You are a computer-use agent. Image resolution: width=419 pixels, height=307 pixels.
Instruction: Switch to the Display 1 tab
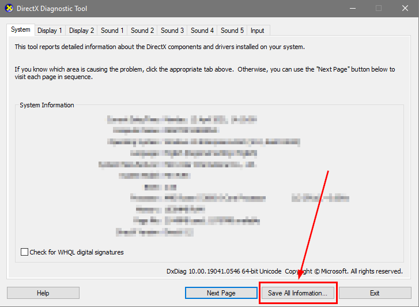[x=50, y=31]
